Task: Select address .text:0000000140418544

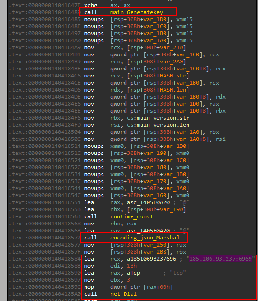Action: pos(45,188)
